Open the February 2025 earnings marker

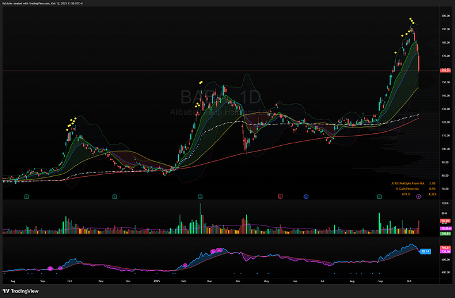click(200, 196)
